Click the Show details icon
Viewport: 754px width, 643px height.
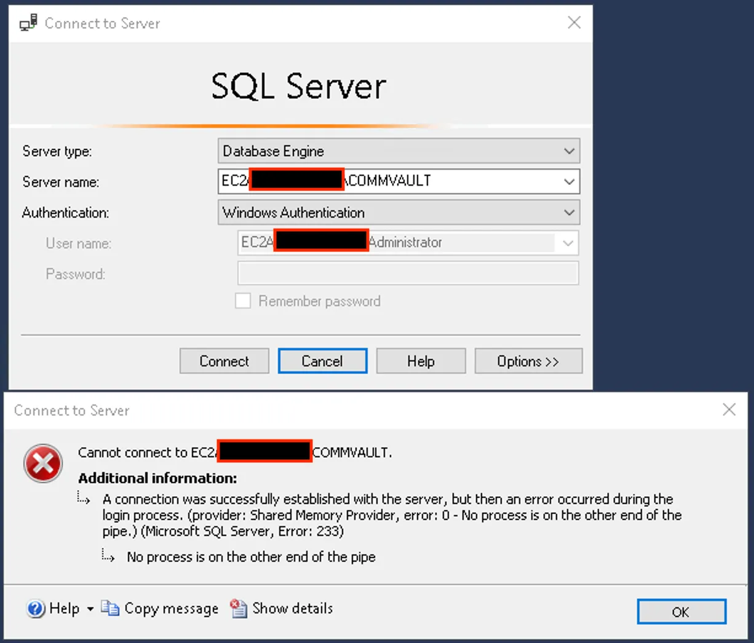239,608
